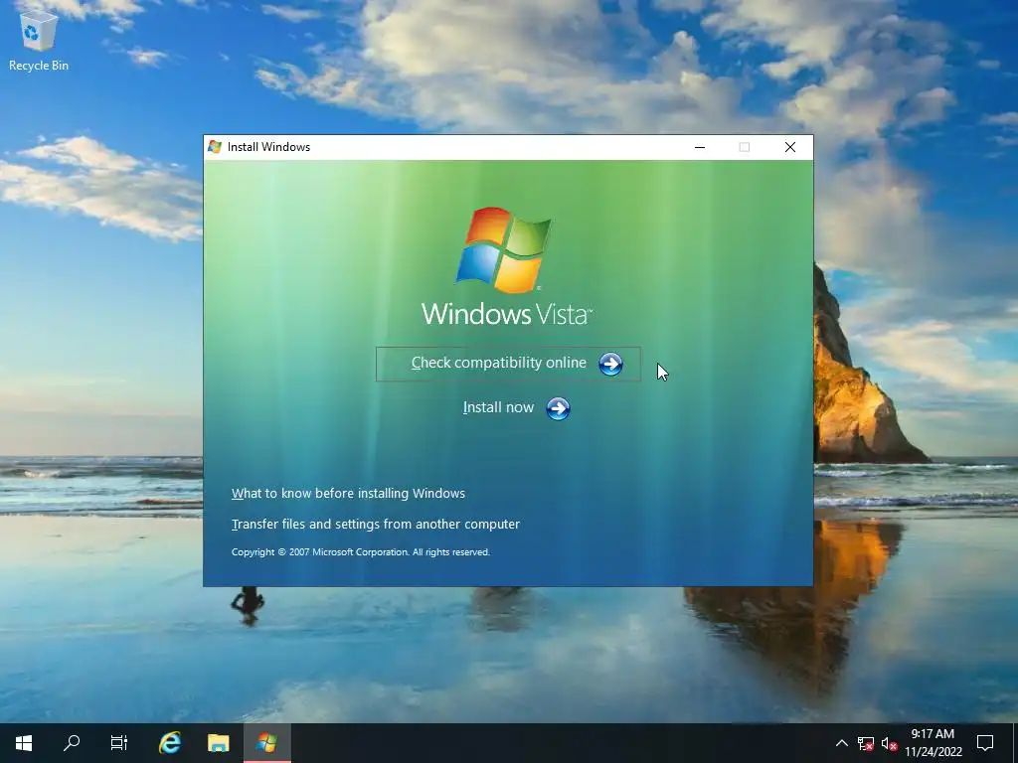Show hidden system tray icons

click(x=841, y=743)
